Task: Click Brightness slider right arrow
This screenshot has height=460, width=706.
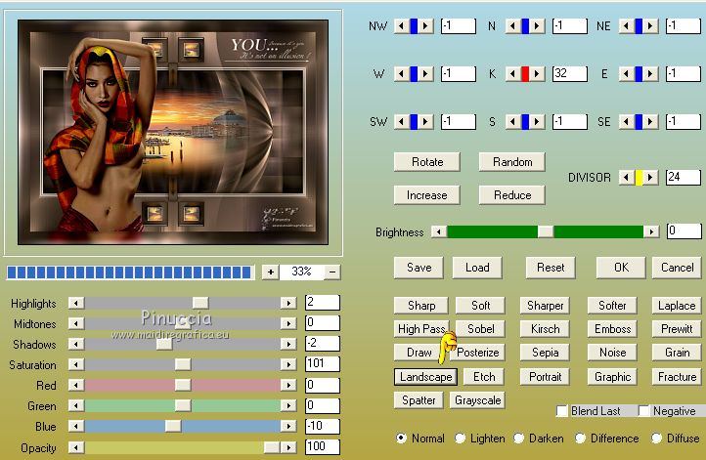Action: 651,231
